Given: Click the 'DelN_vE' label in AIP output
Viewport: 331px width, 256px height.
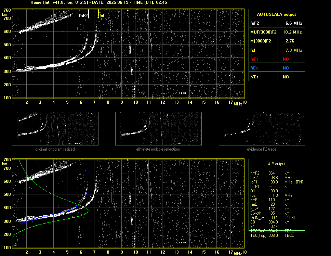Looking at the screenshot, I should pyautogui.click(x=257, y=218).
